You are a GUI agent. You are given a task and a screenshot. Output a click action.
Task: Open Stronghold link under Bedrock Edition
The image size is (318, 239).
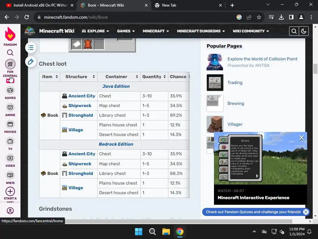(x=80, y=174)
